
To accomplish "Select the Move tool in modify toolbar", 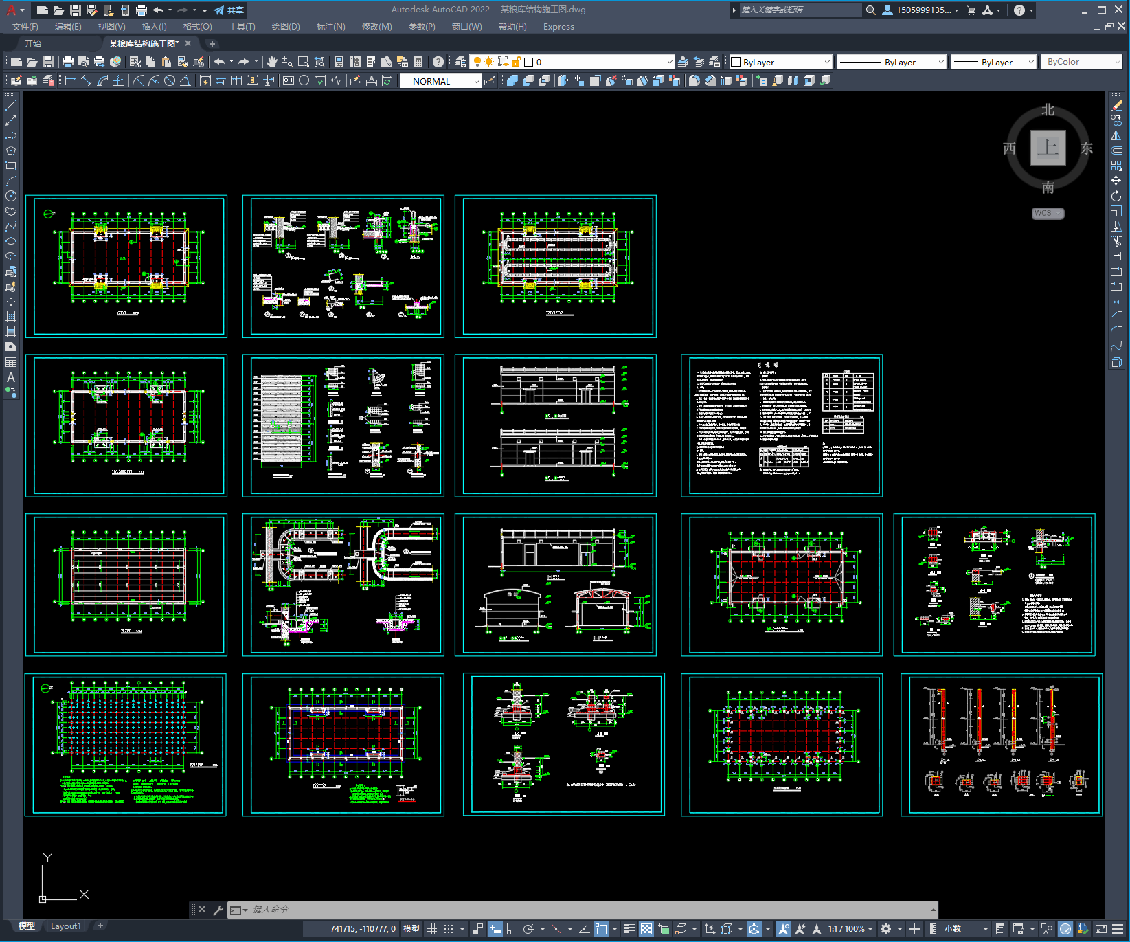I will pyautogui.click(x=1116, y=181).
